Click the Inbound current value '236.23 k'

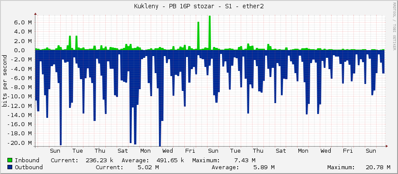point(100,160)
